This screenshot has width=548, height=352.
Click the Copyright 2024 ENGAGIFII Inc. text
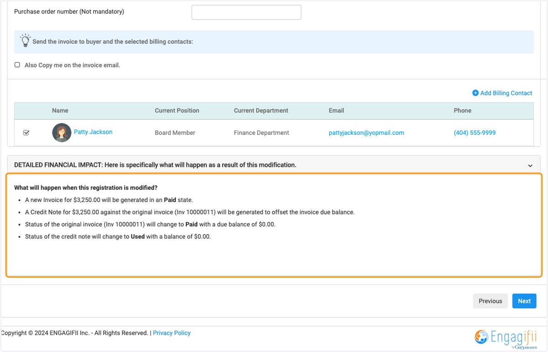pyautogui.click(x=75, y=333)
